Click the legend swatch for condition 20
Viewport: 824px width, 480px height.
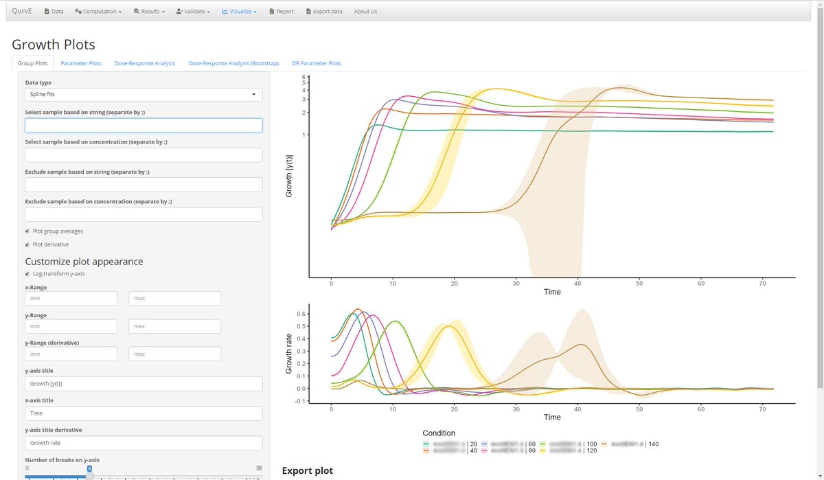tap(427, 444)
